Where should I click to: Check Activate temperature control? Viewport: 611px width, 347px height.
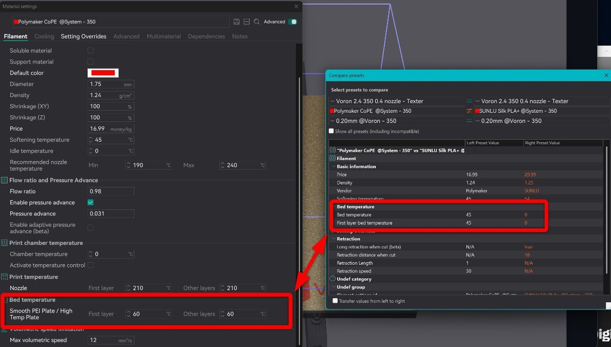pyautogui.click(x=91, y=265)
